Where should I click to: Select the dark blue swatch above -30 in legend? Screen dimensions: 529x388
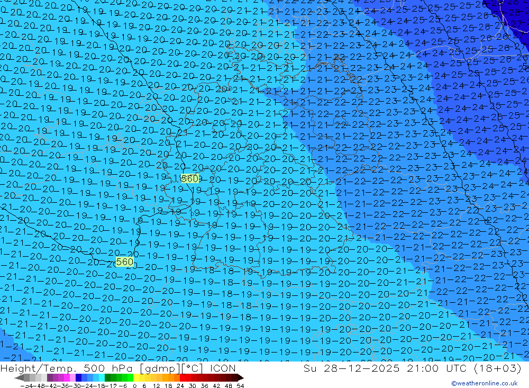point(78,377)
